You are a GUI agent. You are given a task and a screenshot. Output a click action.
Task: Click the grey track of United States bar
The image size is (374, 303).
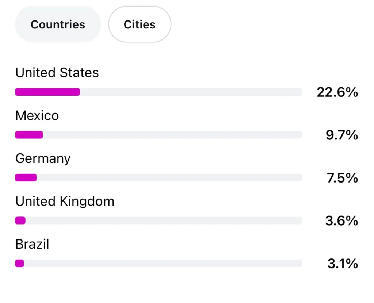191,92
